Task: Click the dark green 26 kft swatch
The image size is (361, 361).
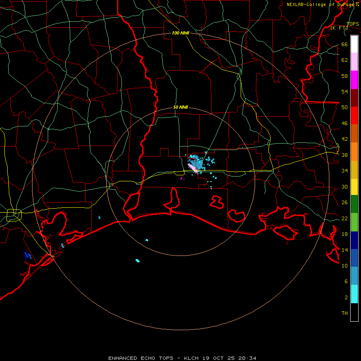Action: click(354, 204)
